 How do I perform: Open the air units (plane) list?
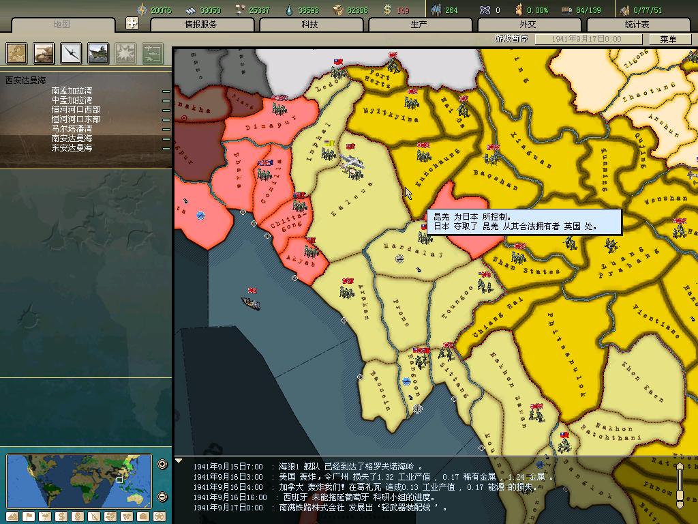tap(71, 53)
